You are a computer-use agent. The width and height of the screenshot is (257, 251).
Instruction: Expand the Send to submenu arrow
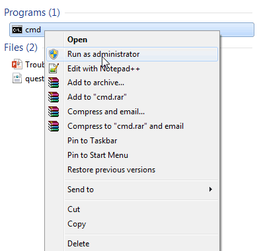click(211, 190)
